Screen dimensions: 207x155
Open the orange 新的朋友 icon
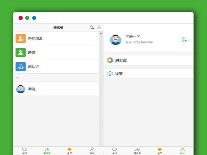21,39
